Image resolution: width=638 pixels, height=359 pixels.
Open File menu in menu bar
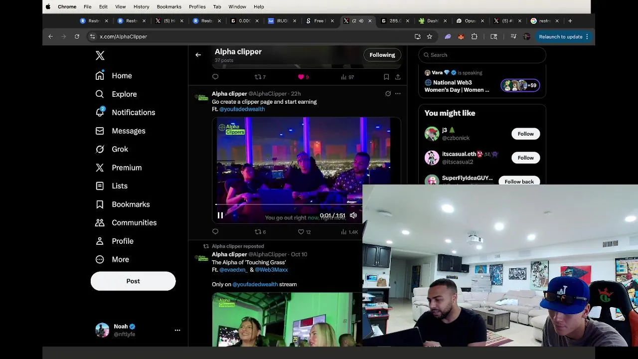87,6
